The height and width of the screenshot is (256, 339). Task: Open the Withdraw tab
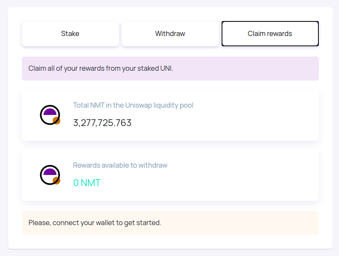170,33
